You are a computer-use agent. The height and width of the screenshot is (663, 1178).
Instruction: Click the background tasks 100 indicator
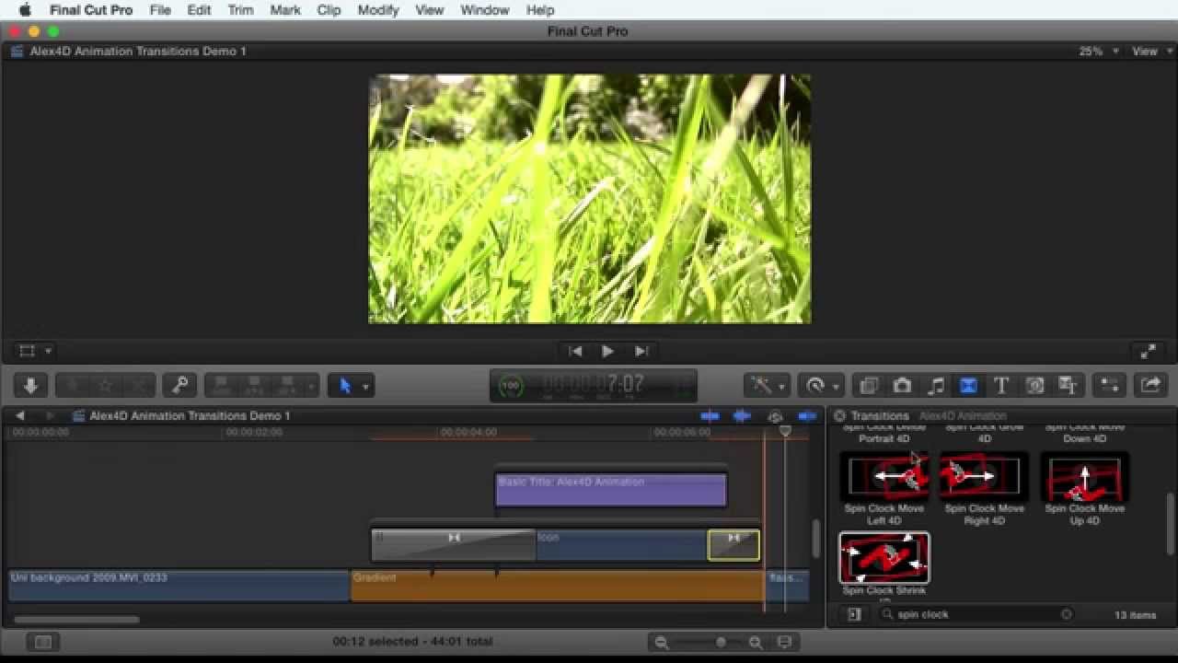tap(511, 386)
